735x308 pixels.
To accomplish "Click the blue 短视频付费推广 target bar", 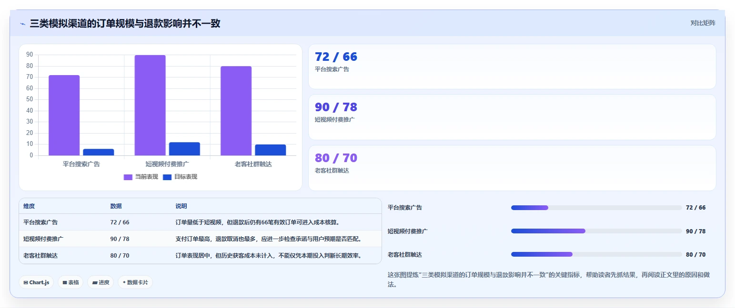I will tap(184, 149).
